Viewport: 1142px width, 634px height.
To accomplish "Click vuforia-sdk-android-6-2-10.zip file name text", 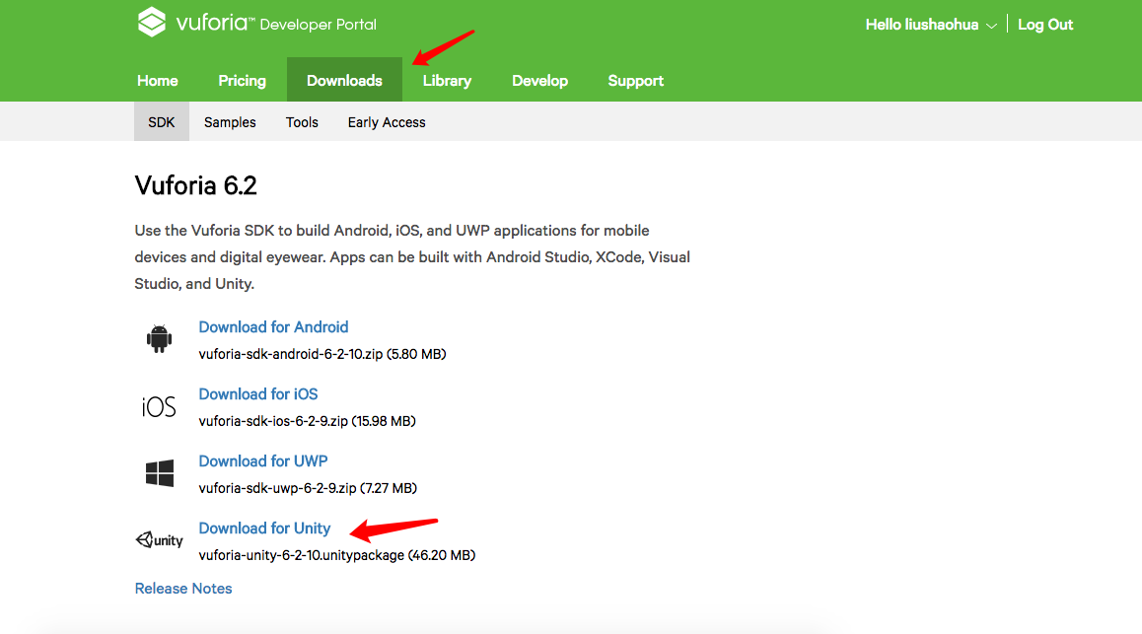I will tap(291, 354).
